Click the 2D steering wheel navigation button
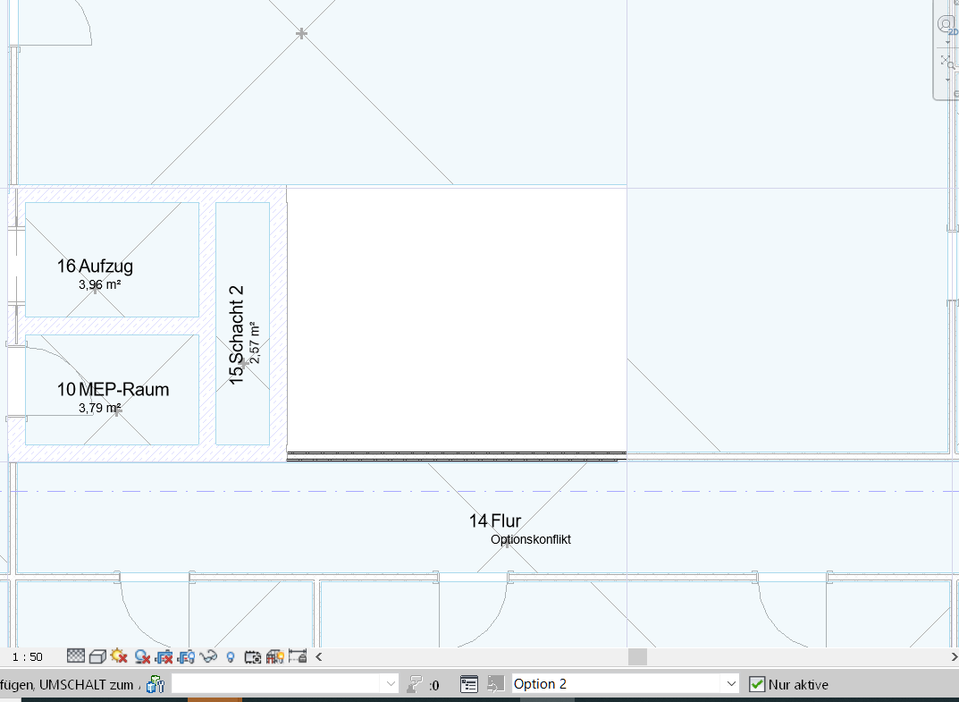 click(x=946, y=26)
